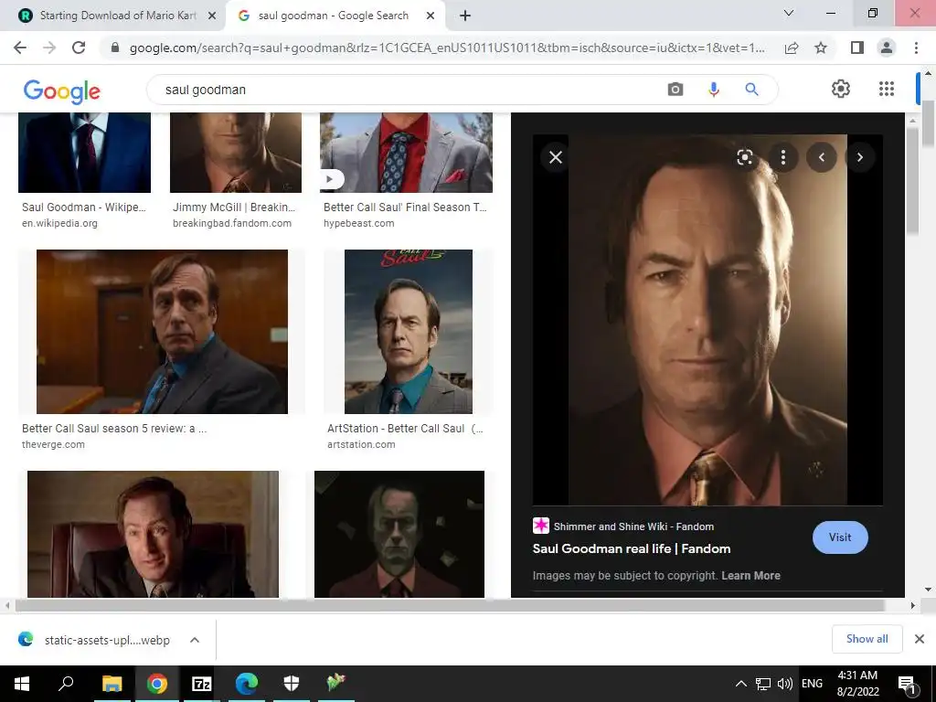Open Saul Goodman real life Fandom title
The width and height of the screenshot is (936, 702).
[632, 548]
